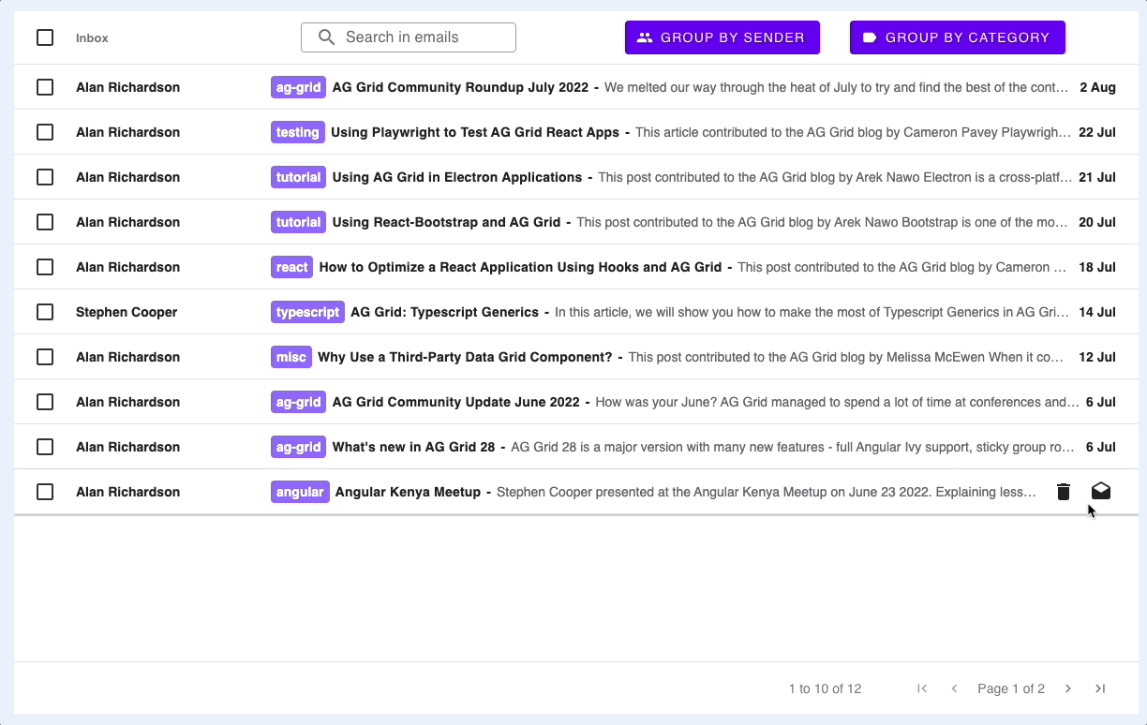The image size is (1147, 725).
Task: Click the 1 to 10 of 12 row count
Action: (x=825, y=688)
